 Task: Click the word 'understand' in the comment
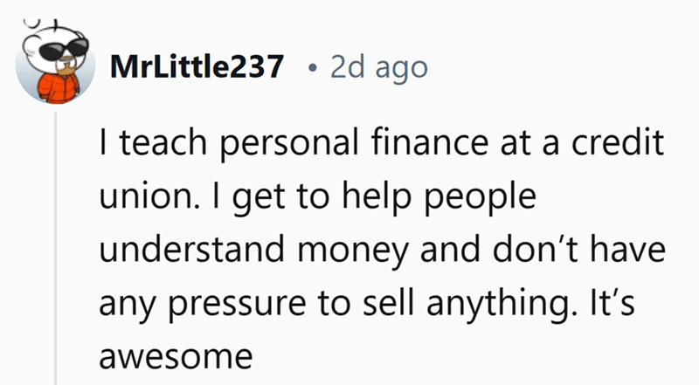(x=191, y=249)
